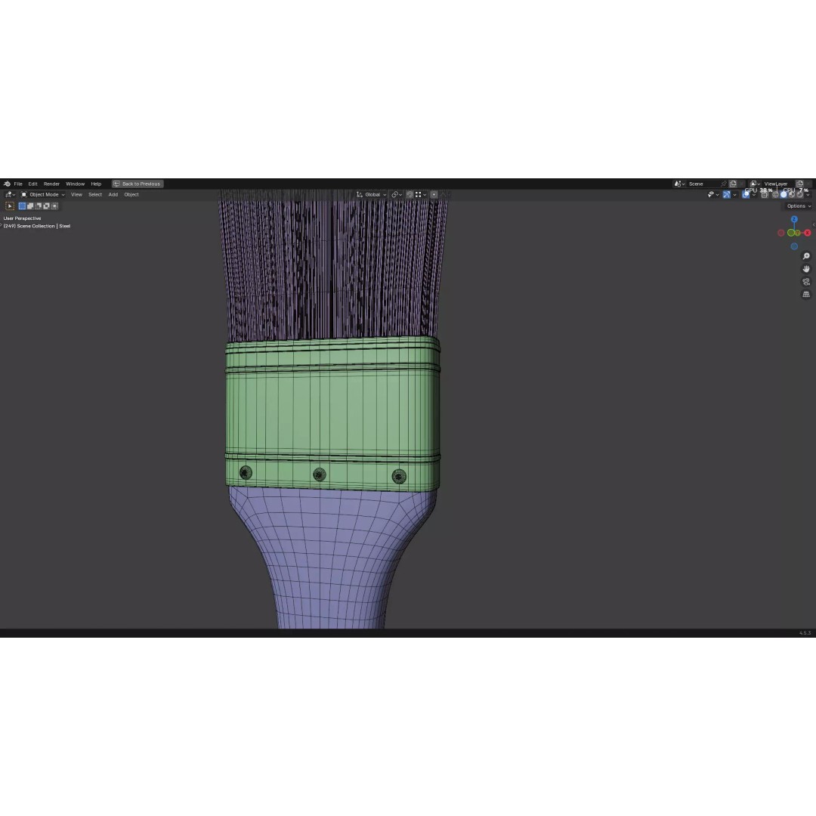Click the Back to Previous button
This screenshot has width=816, height=816.
[138, 184]
